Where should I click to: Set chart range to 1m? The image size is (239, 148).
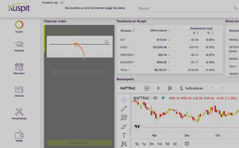tap(160, 144)
